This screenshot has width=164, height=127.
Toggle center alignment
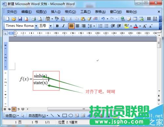77,26
